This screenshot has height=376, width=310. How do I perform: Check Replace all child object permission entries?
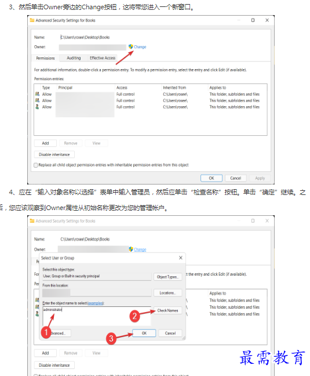(36, 165)
